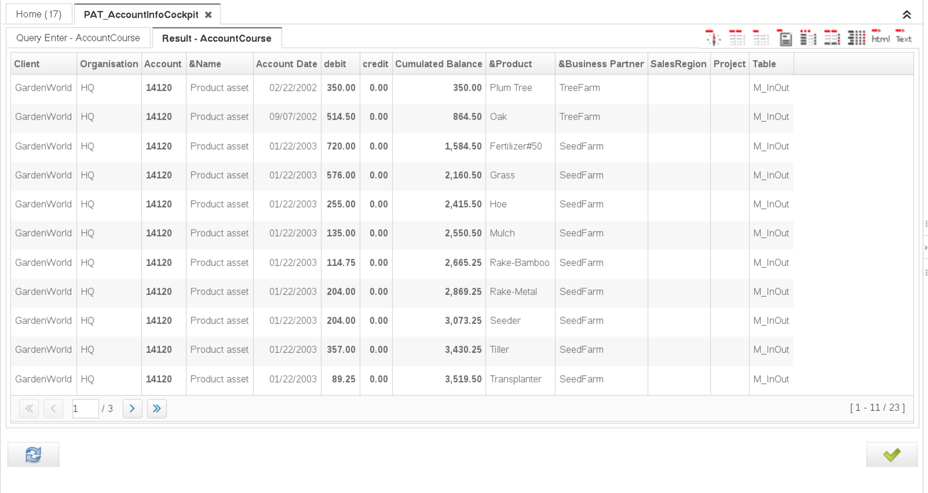Confirm with the green checkmark button
This screenshot has height=493, width=928.
pyautogui.click(x=891, y=455)
